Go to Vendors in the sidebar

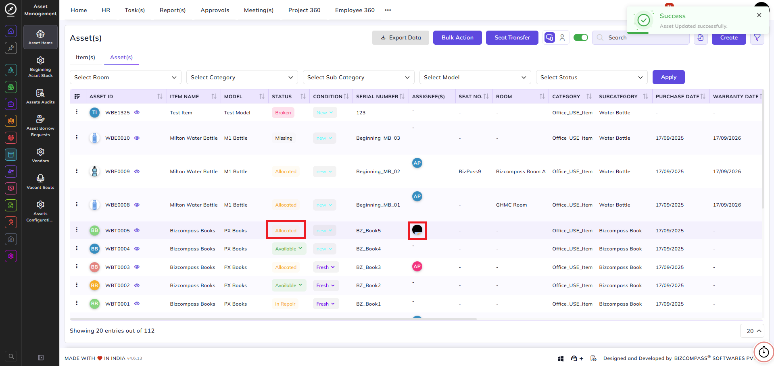click(x=40, y=155)
